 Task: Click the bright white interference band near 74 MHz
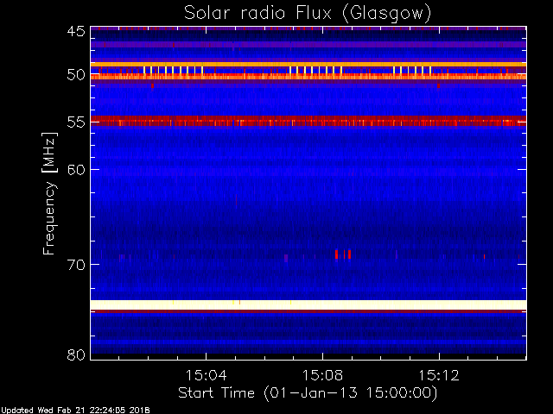tap(308, 304)
